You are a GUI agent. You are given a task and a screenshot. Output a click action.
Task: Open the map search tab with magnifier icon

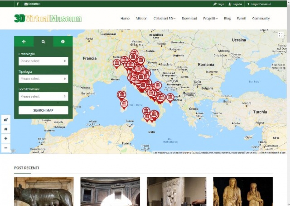coord(43,42)
